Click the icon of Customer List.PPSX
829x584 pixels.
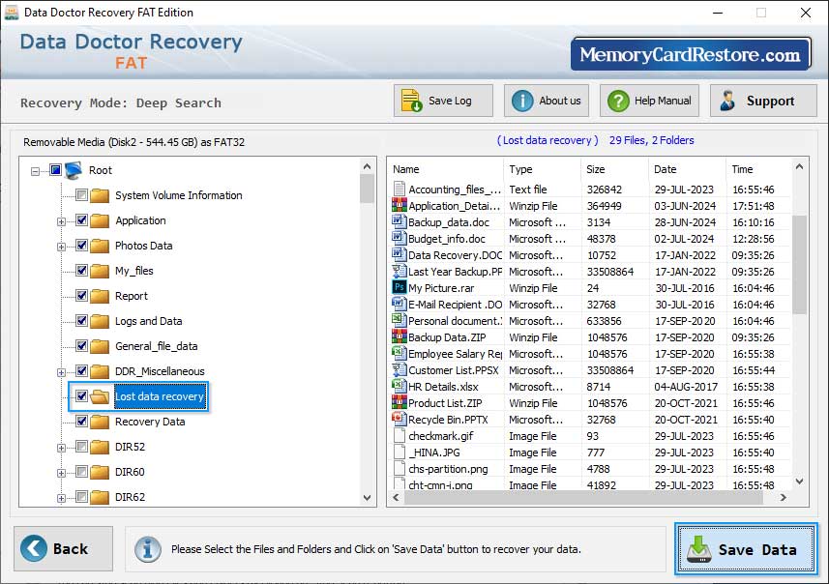tap(400, 369)
